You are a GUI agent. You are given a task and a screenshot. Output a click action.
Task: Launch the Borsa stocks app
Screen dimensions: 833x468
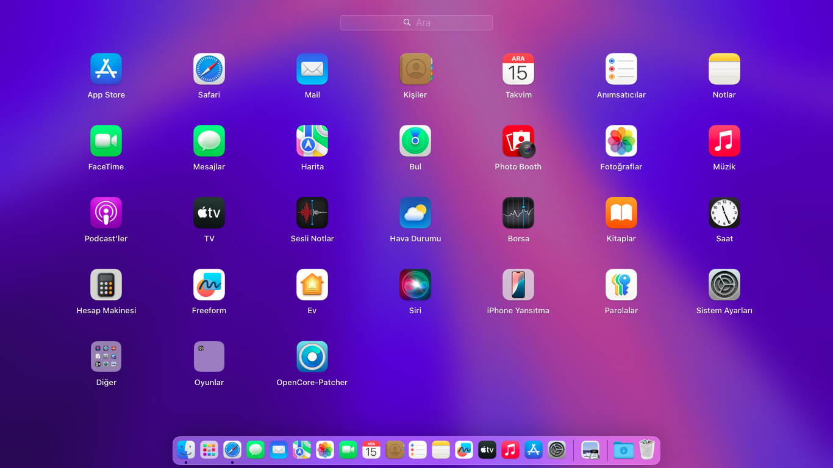pos(518,213)
